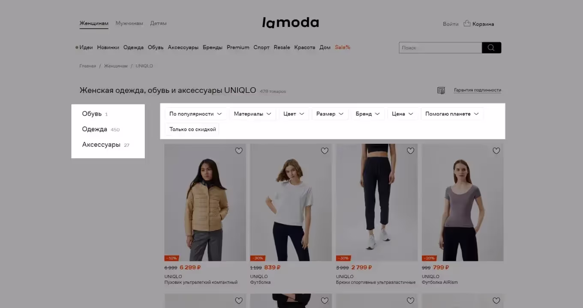Click the lamoda logo
The image size is (583, 308).
pyautogui.click(x=291, y=23)
